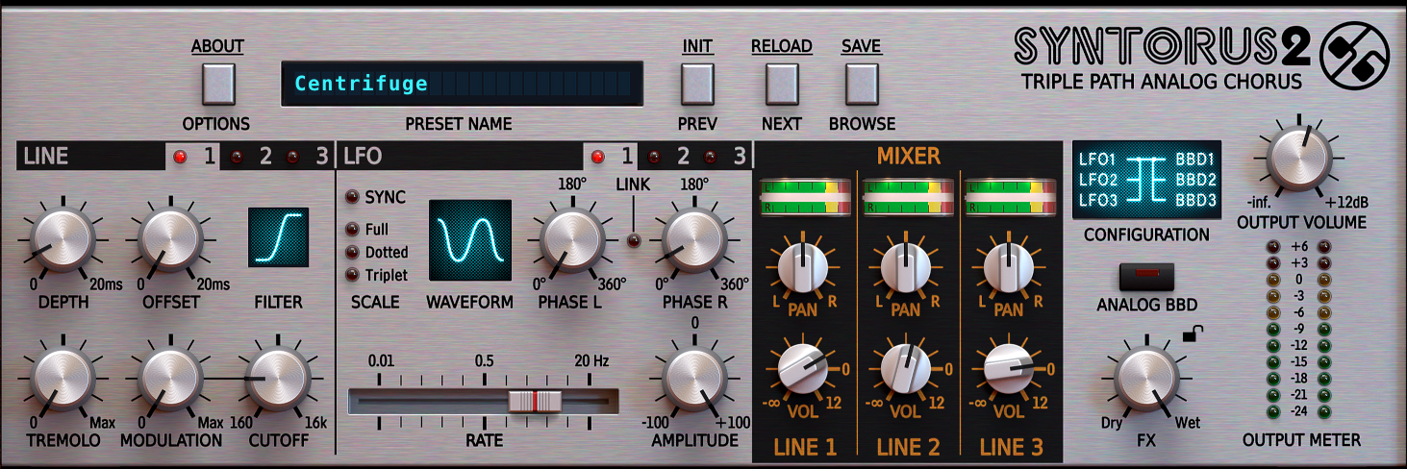Click the CUTOFF knob
Screen dimensions: 1407x469
(x=278, y=380)
